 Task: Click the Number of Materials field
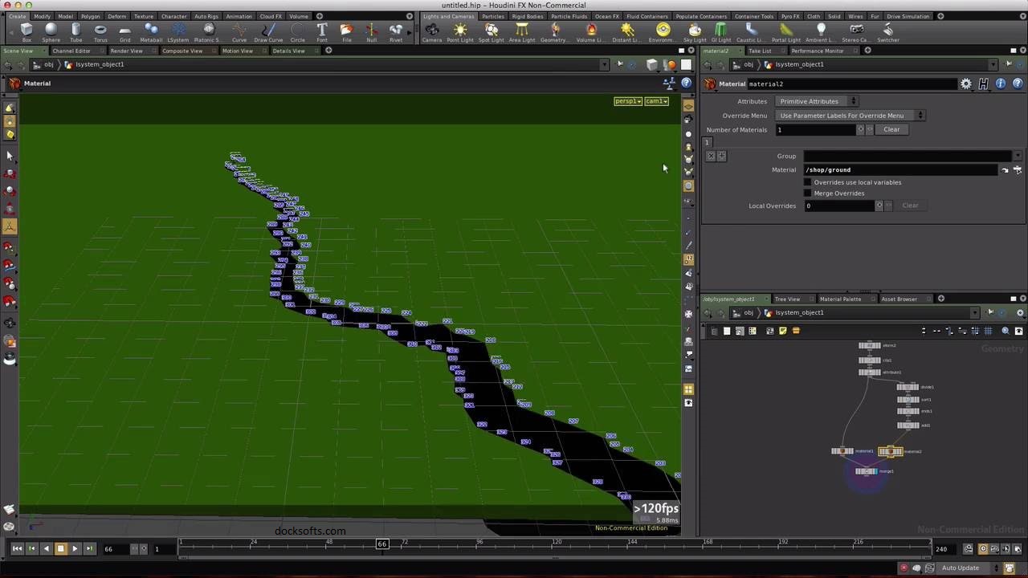[815, 129]
